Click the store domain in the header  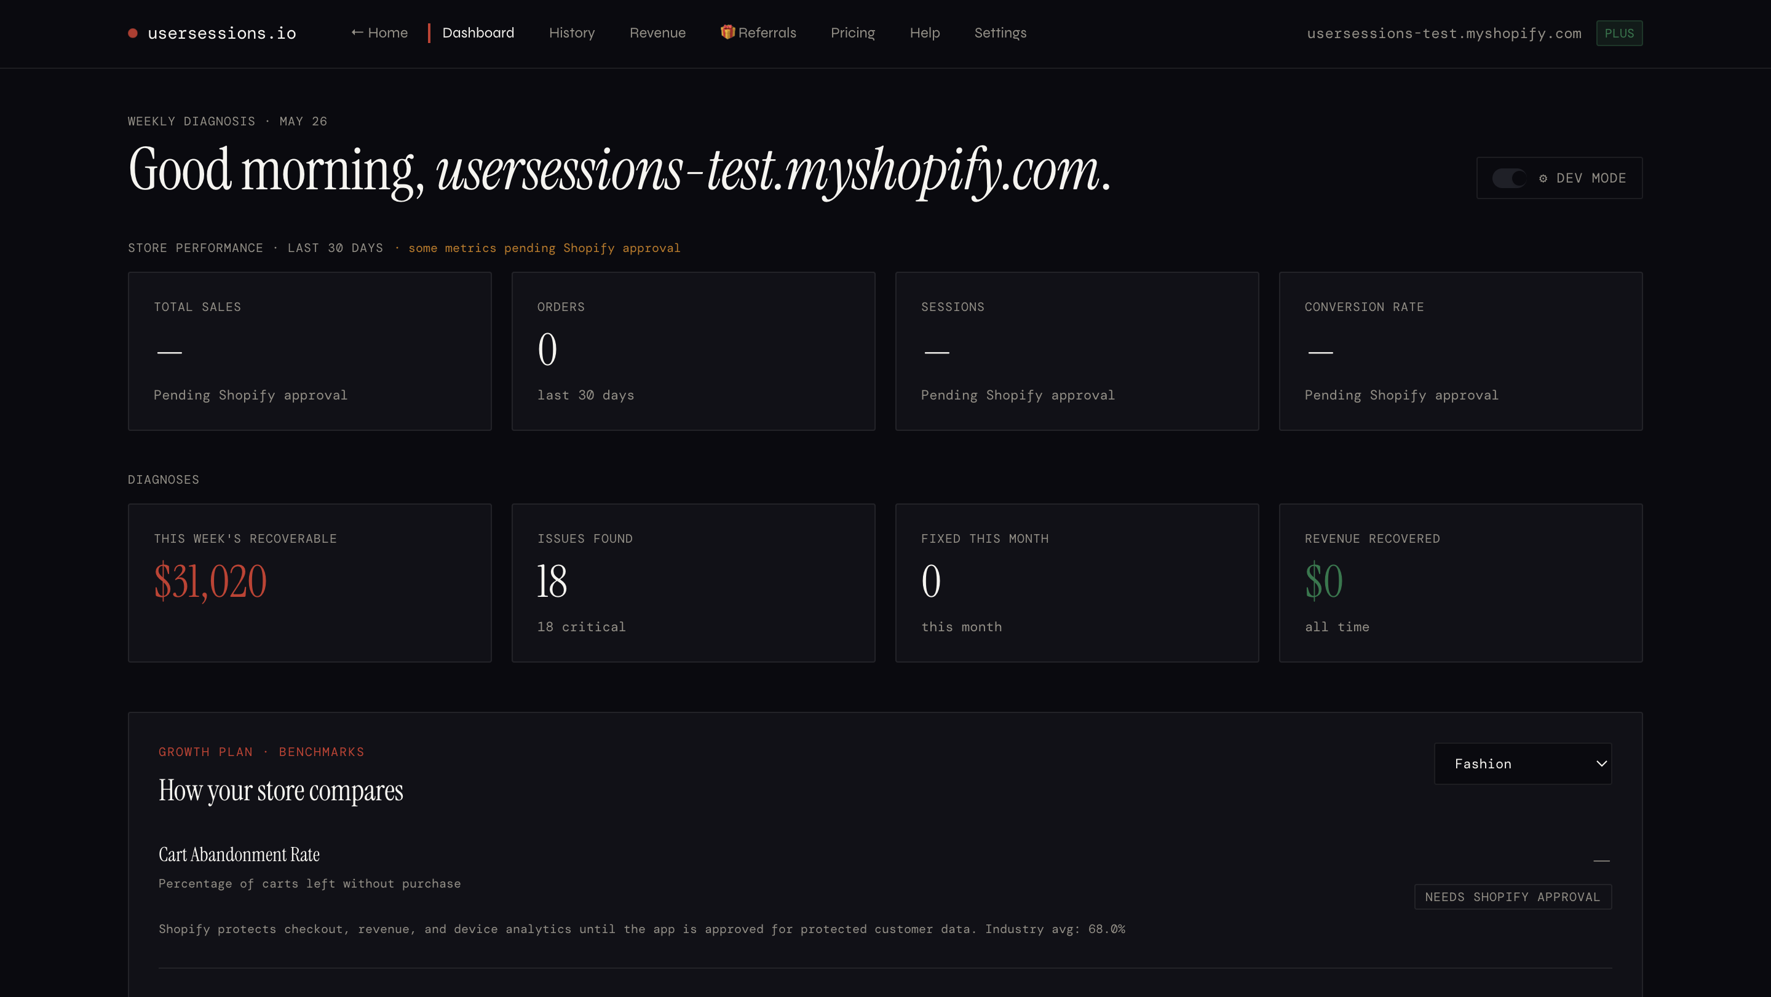[1444, 33]
